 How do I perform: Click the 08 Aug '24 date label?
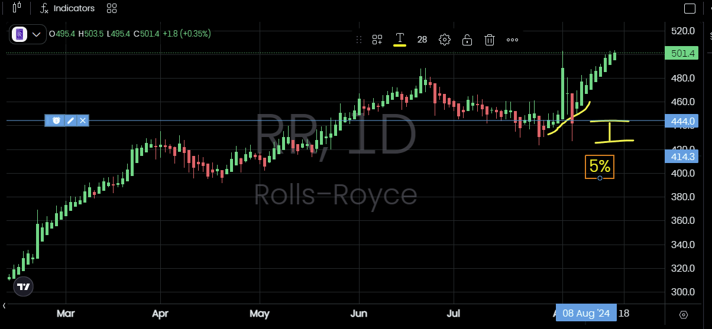(585, 313)
